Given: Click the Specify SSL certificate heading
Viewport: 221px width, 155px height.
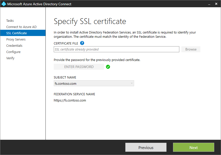Looking at the screenshot, I should [x=90, y=21].
